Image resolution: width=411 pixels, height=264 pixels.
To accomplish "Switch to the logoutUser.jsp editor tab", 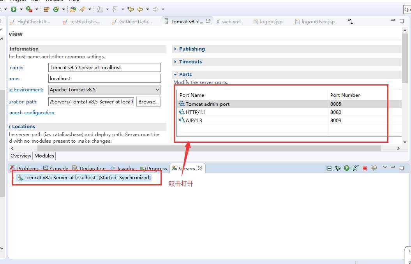I will pyautogui.click(x=315, y=22).
